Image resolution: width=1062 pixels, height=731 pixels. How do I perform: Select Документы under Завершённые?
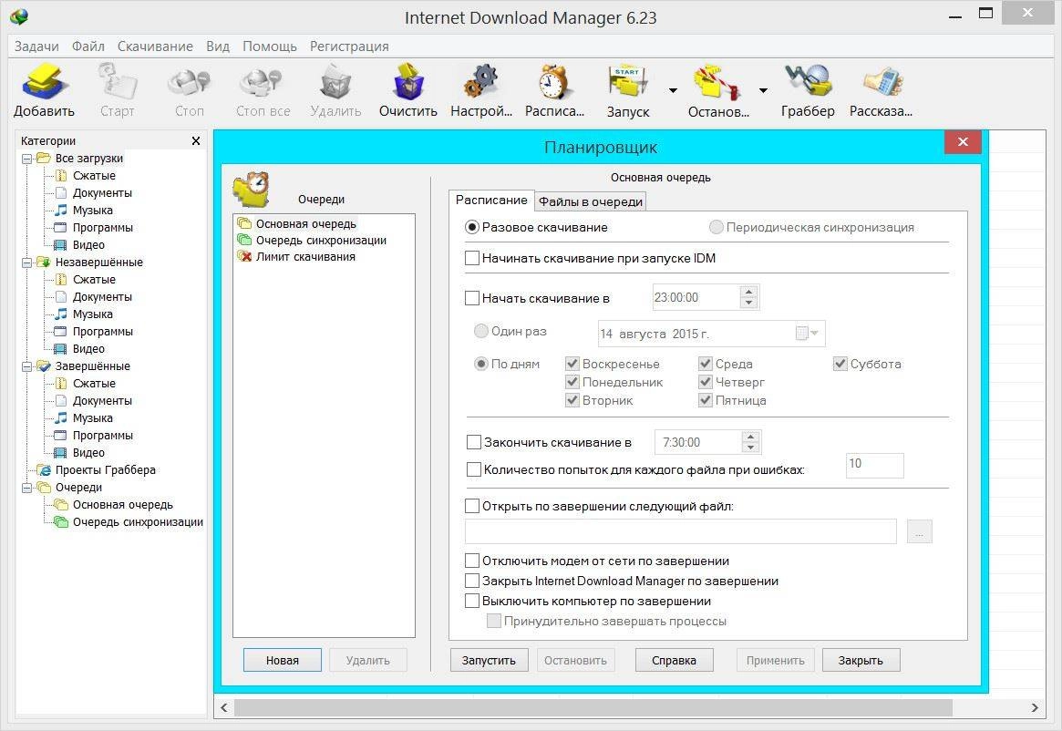coord(102,400)
